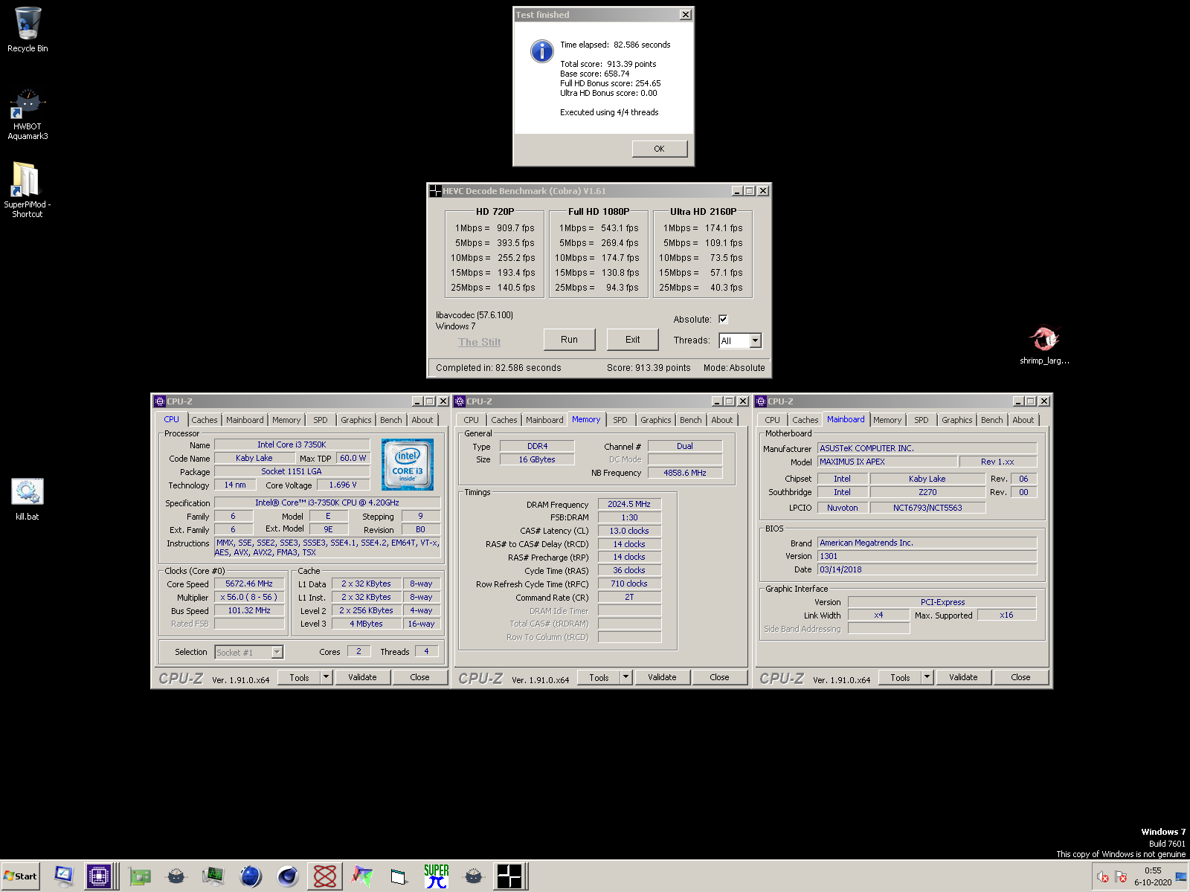Image resolution: width=1190 pixels, height=892 pixels.
Task: Open SPD tab in the Memory CPU-Z window
Action: (620, 420)
